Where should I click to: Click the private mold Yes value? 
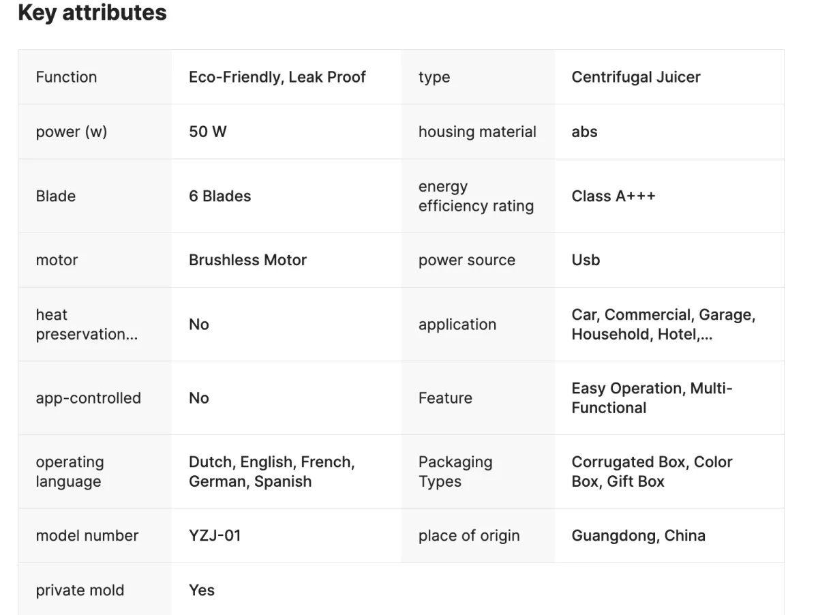click(202, 590)
